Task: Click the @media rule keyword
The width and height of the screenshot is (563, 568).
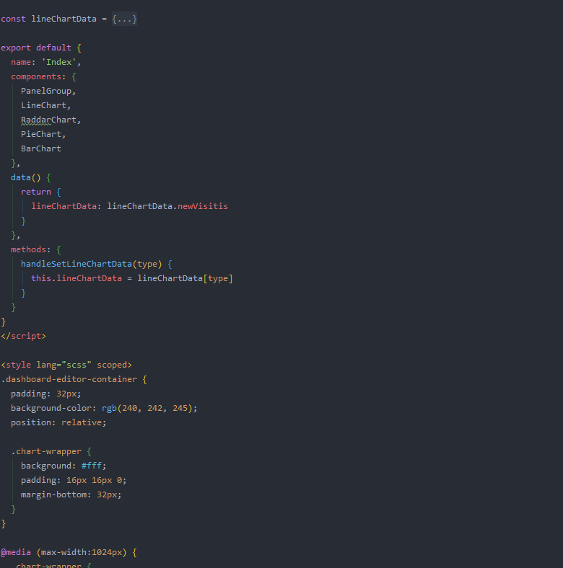Action: pos(16,552)
